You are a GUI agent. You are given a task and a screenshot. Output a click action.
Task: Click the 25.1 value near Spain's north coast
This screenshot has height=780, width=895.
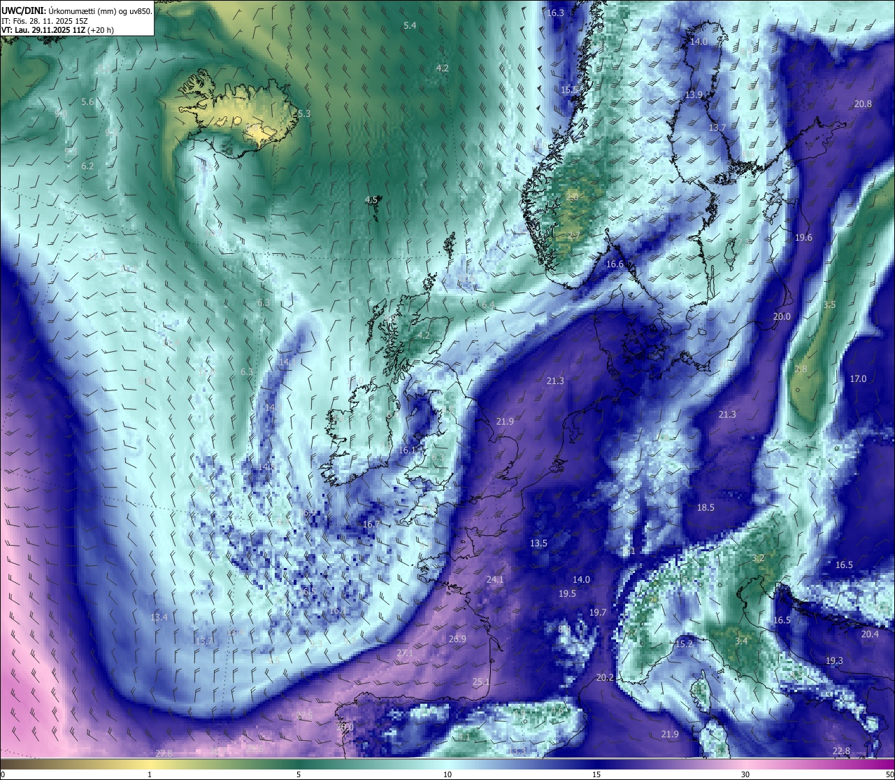click(480, 681)
